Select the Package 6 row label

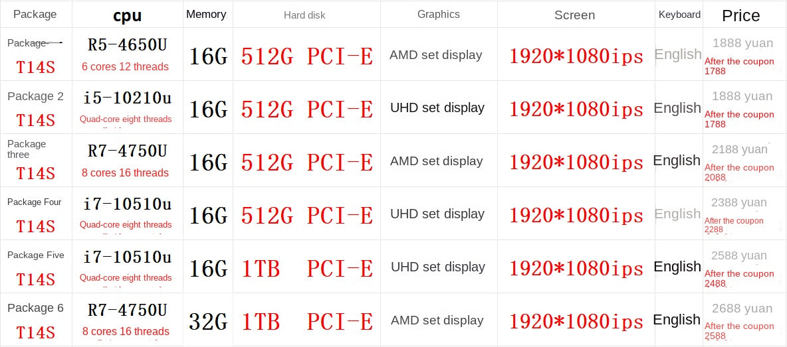click(x=35, y=308)
